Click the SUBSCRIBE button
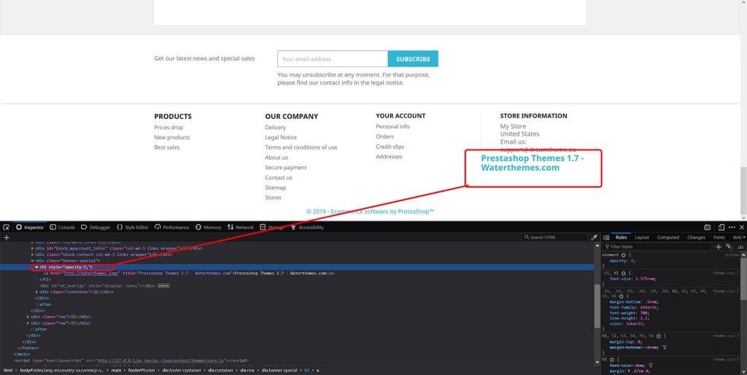 click(413, 58)
